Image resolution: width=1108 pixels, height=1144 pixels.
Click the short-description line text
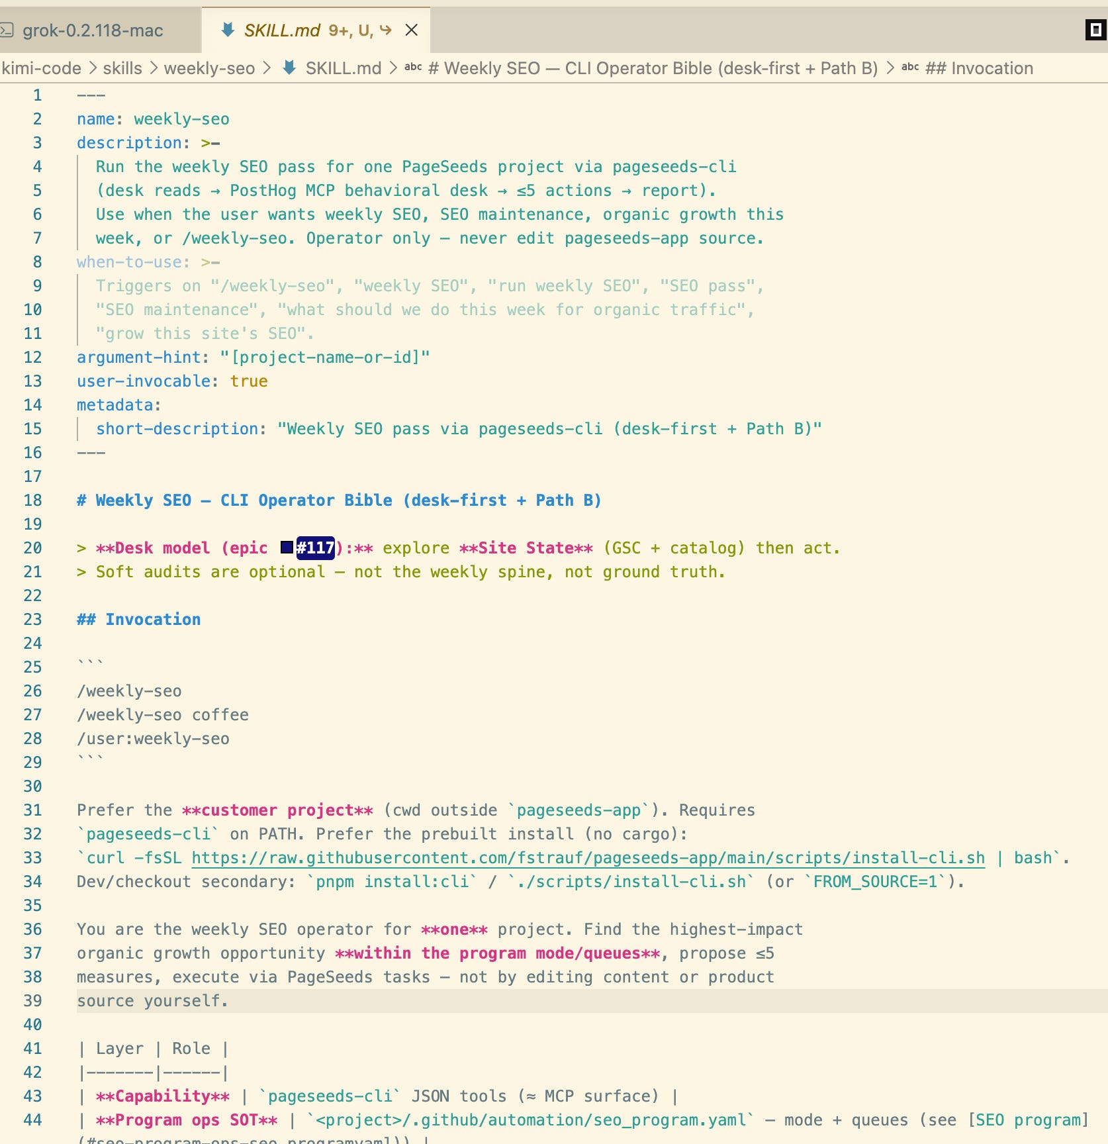coord(459,429)
